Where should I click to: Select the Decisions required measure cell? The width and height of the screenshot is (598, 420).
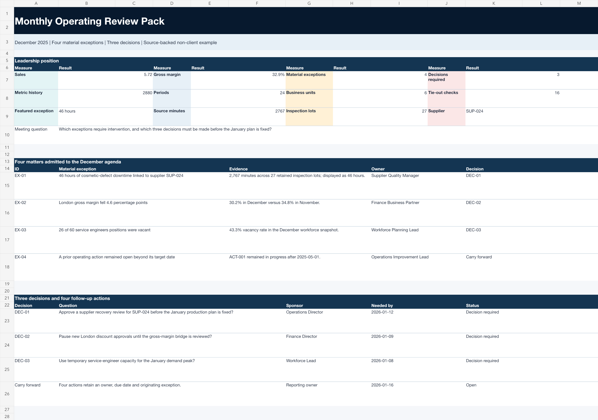coord(446,80)
